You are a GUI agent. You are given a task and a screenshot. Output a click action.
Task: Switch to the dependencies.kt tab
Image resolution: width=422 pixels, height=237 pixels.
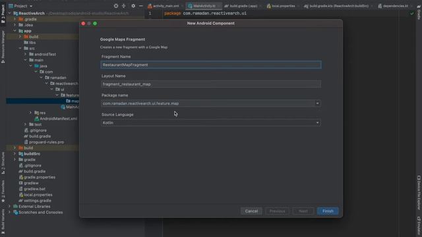[394, 6]
